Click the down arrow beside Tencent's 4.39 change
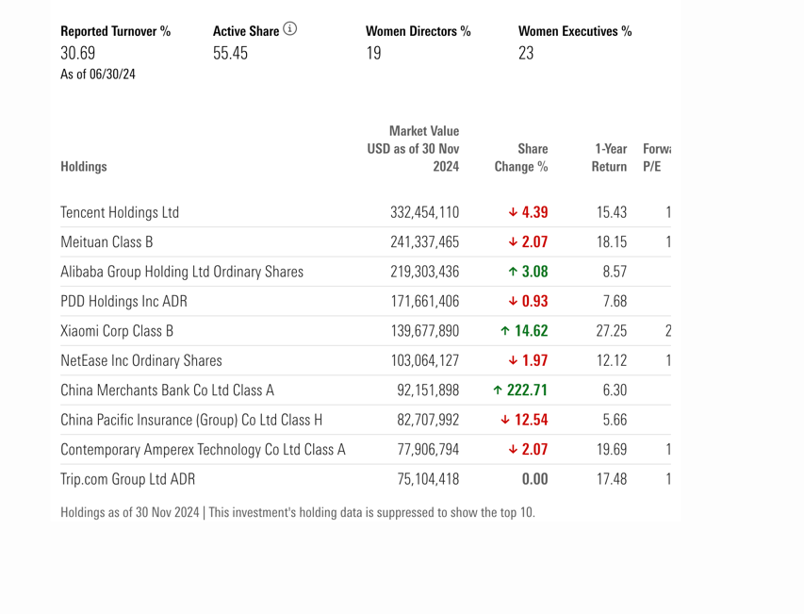 point(513,213)
